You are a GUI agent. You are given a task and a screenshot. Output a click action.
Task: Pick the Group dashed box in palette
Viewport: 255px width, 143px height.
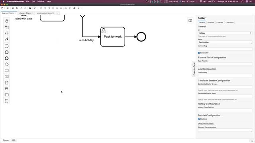[x=7, y=101]
